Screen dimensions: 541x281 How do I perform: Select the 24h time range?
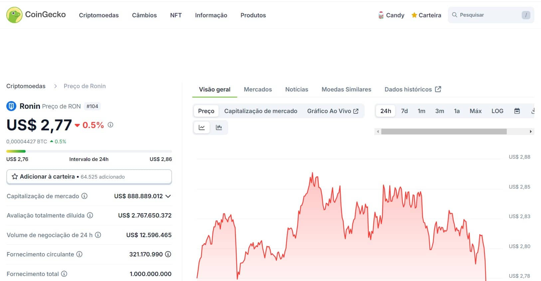pos(386,111)
